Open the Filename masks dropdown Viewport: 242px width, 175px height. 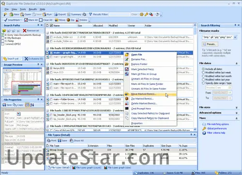coord(235,37)
